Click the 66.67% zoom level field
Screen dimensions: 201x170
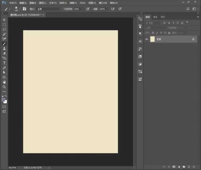pos(13,168)
